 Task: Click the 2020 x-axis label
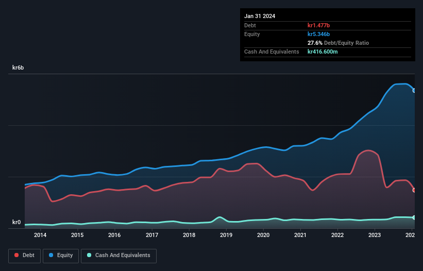click(263, 235)
